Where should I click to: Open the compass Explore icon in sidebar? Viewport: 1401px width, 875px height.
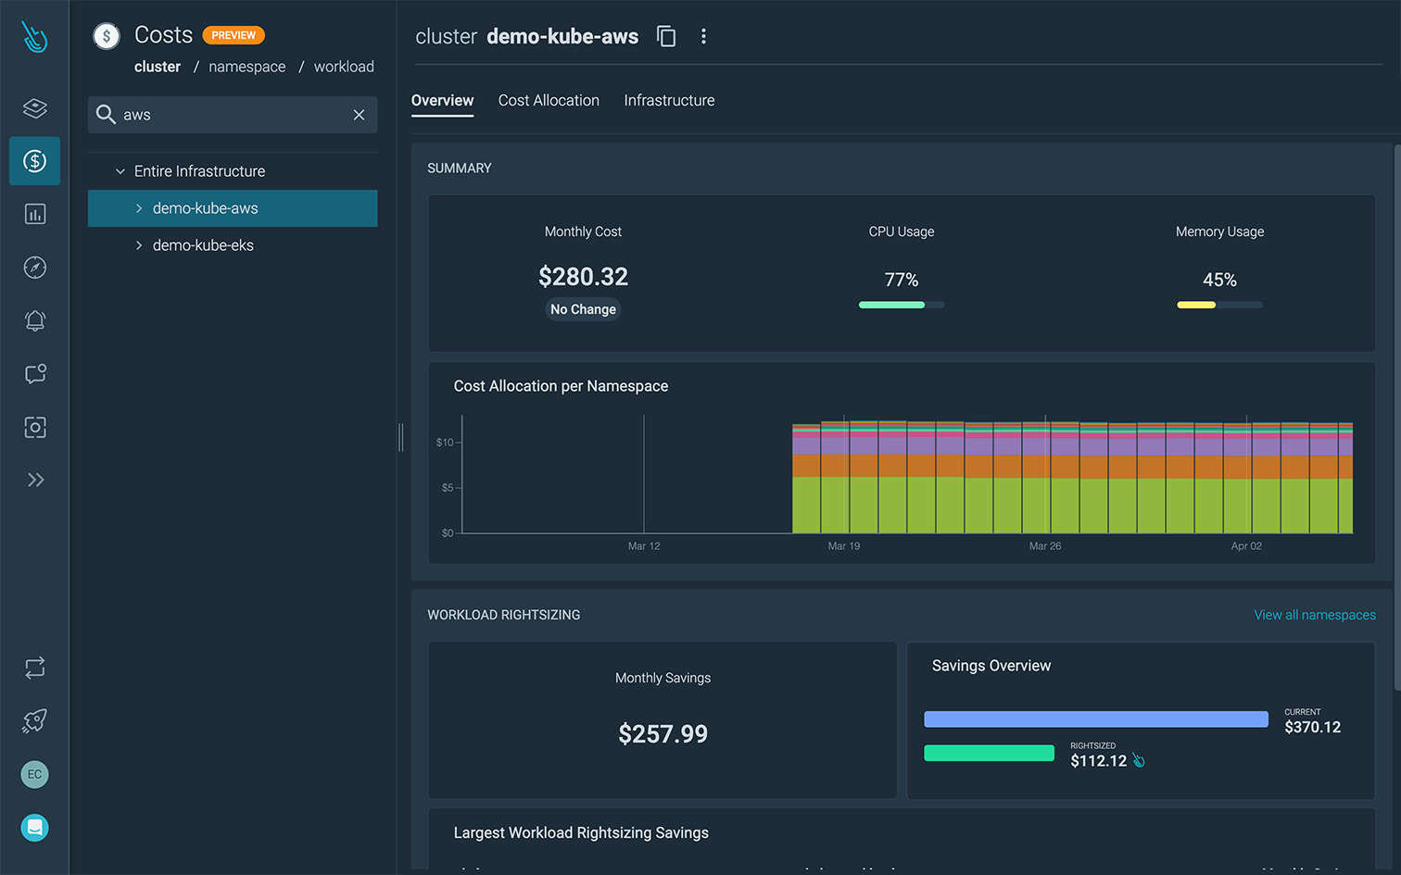pos(34,268)
